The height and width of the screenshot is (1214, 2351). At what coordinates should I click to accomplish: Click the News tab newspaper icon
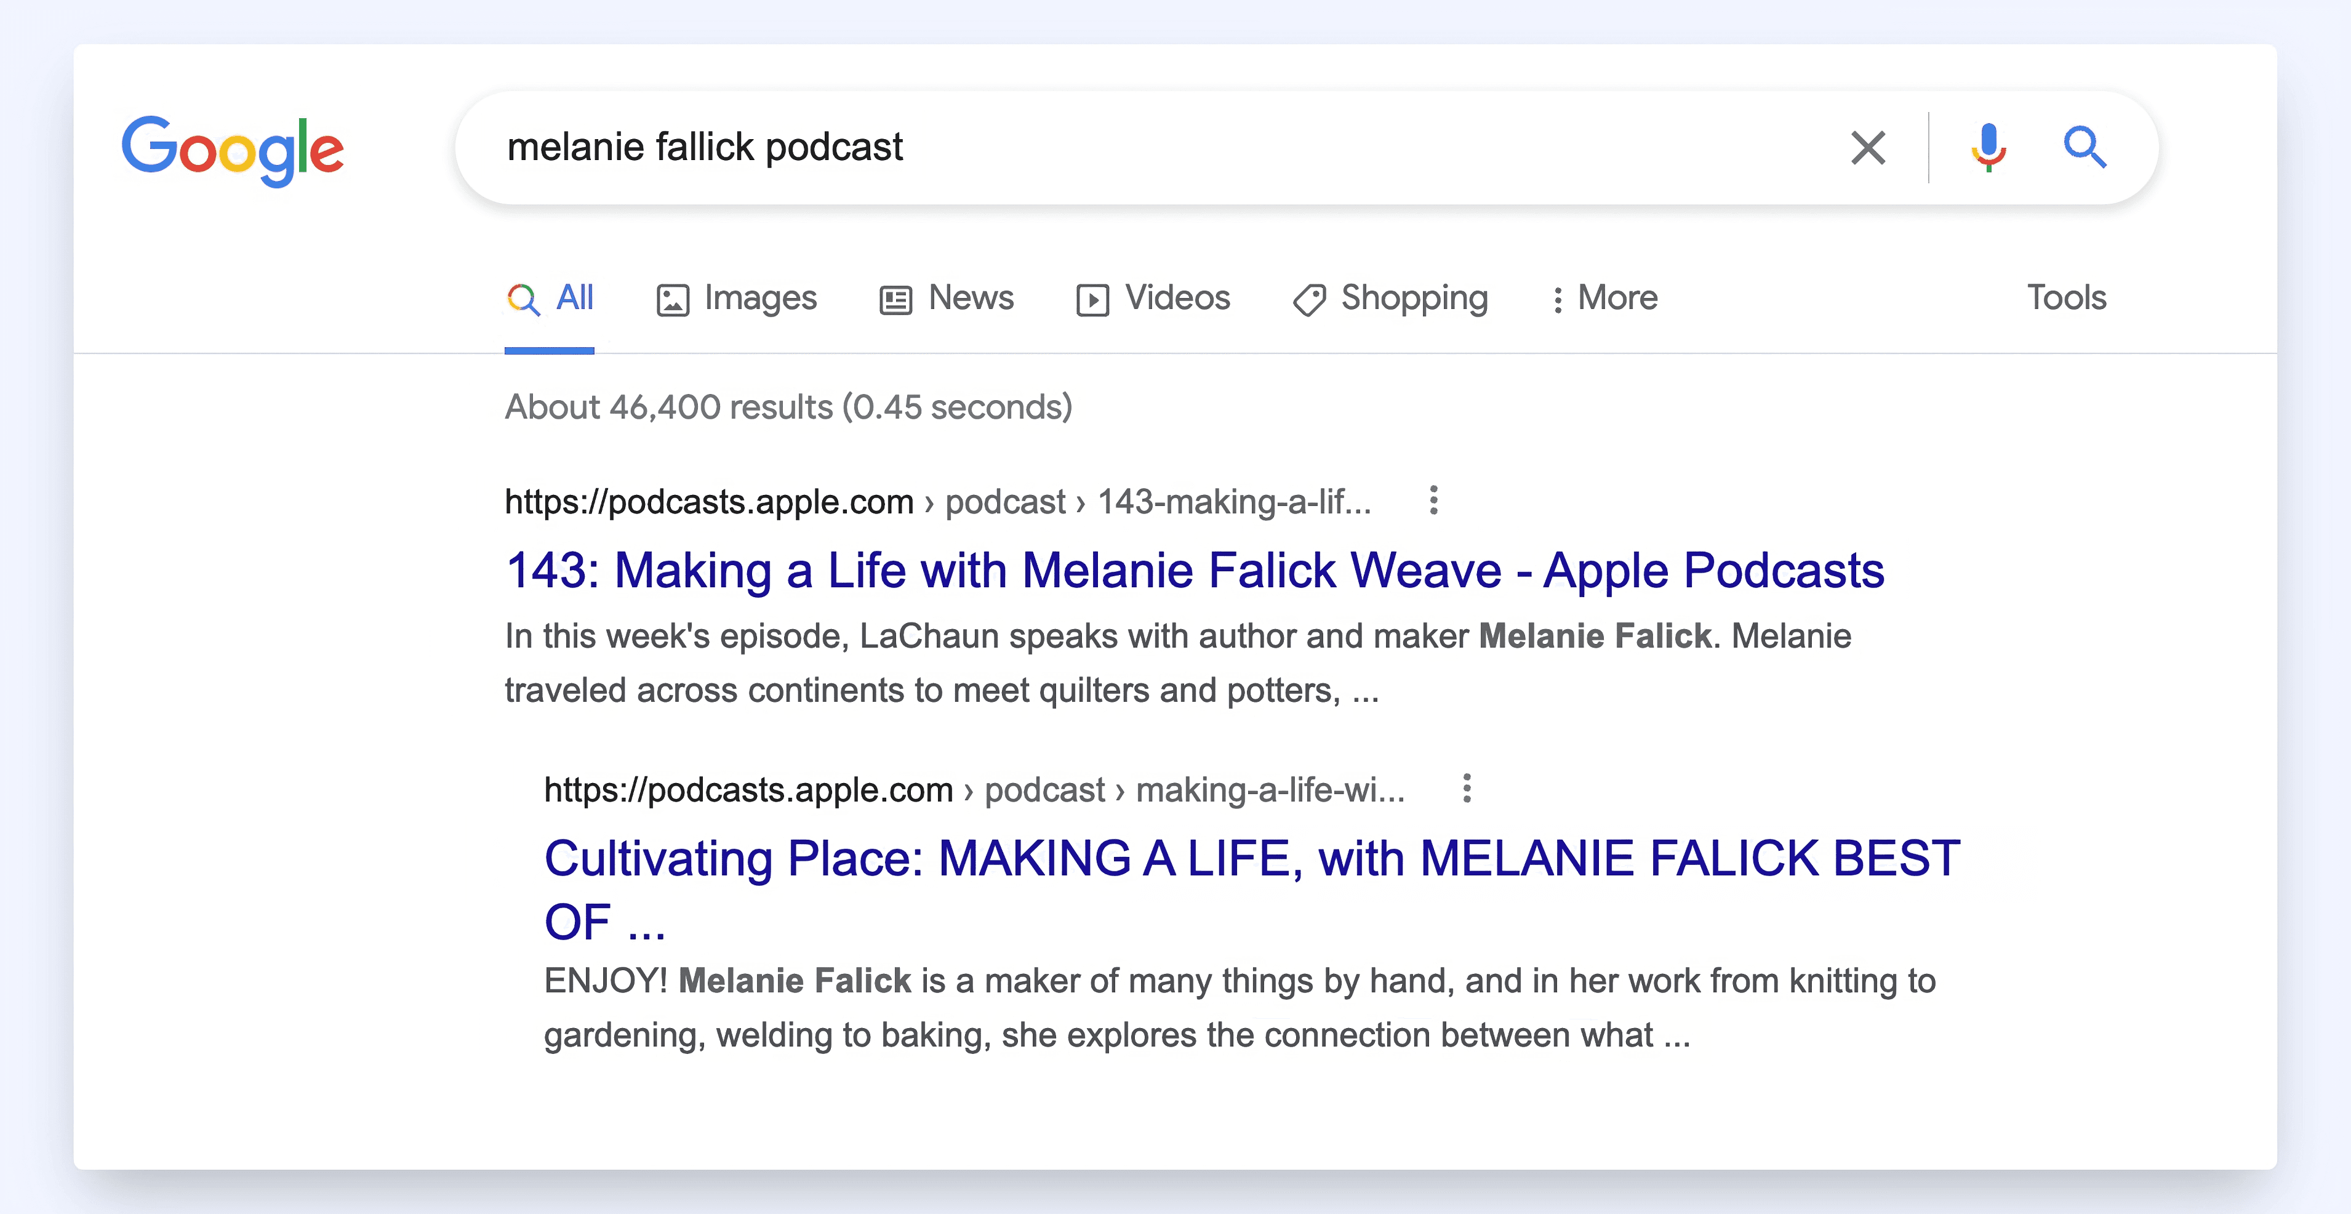click(895, 299)
